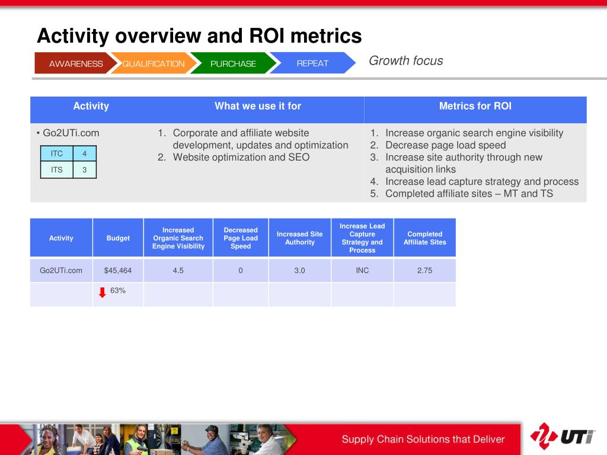Viewport: 607px width, 455px height.
Task: Click the QUALIFICATION chevron stage
Action: 154,63
